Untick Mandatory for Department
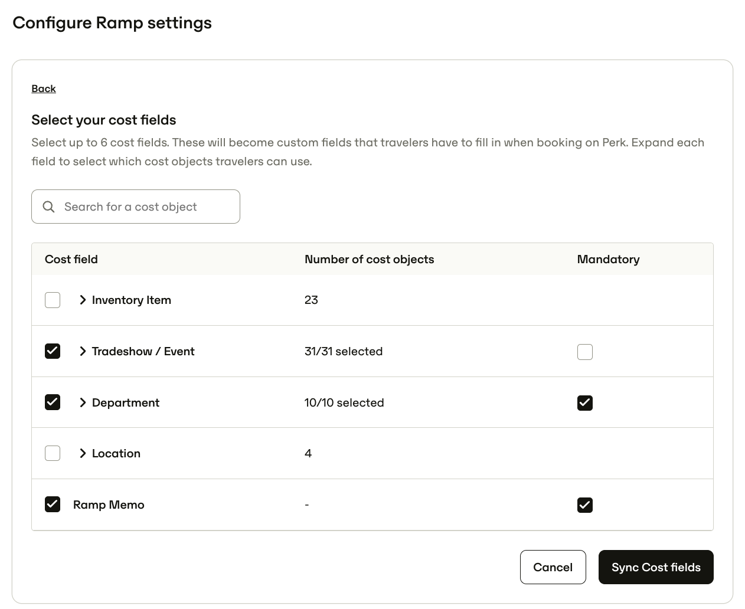The image size is (745, 609). click(x=585, y=402)
